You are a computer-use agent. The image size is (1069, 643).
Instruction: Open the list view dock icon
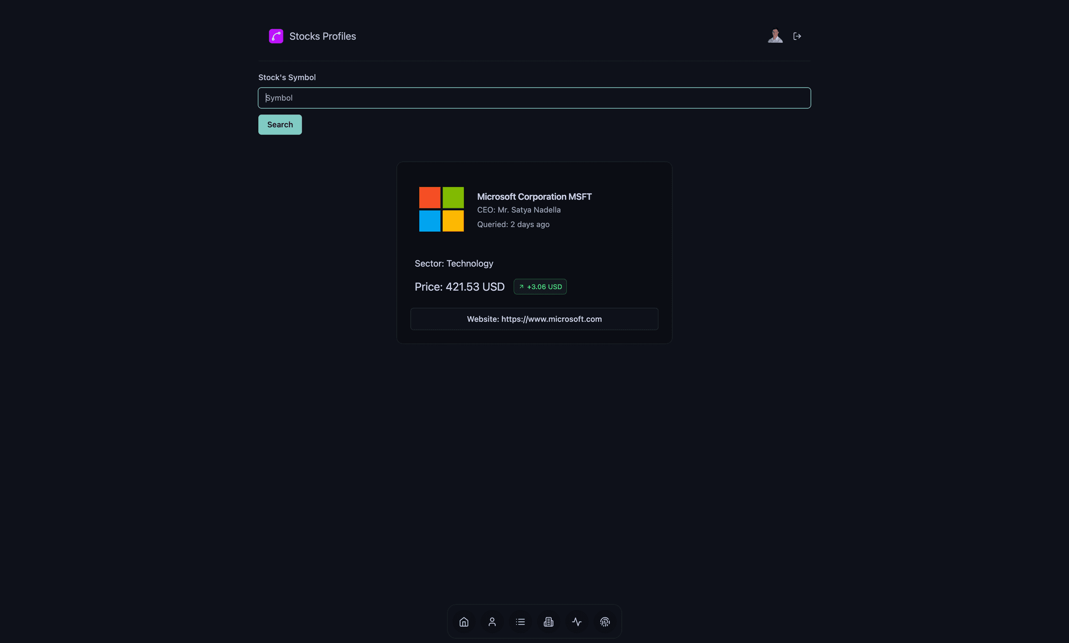coord(520,622)
